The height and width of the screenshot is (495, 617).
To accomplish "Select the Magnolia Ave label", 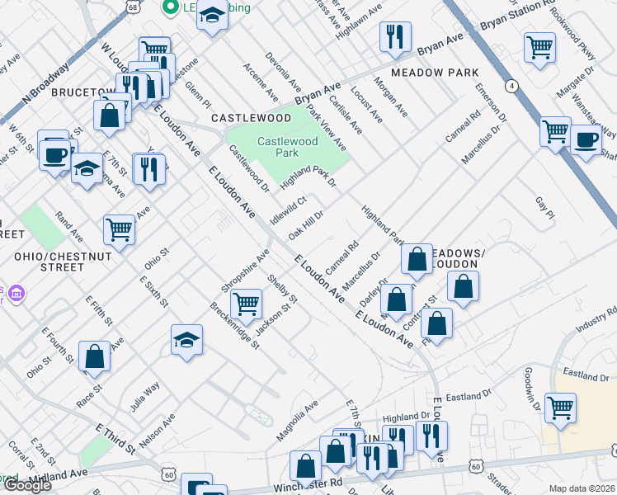I will (297, 421).
